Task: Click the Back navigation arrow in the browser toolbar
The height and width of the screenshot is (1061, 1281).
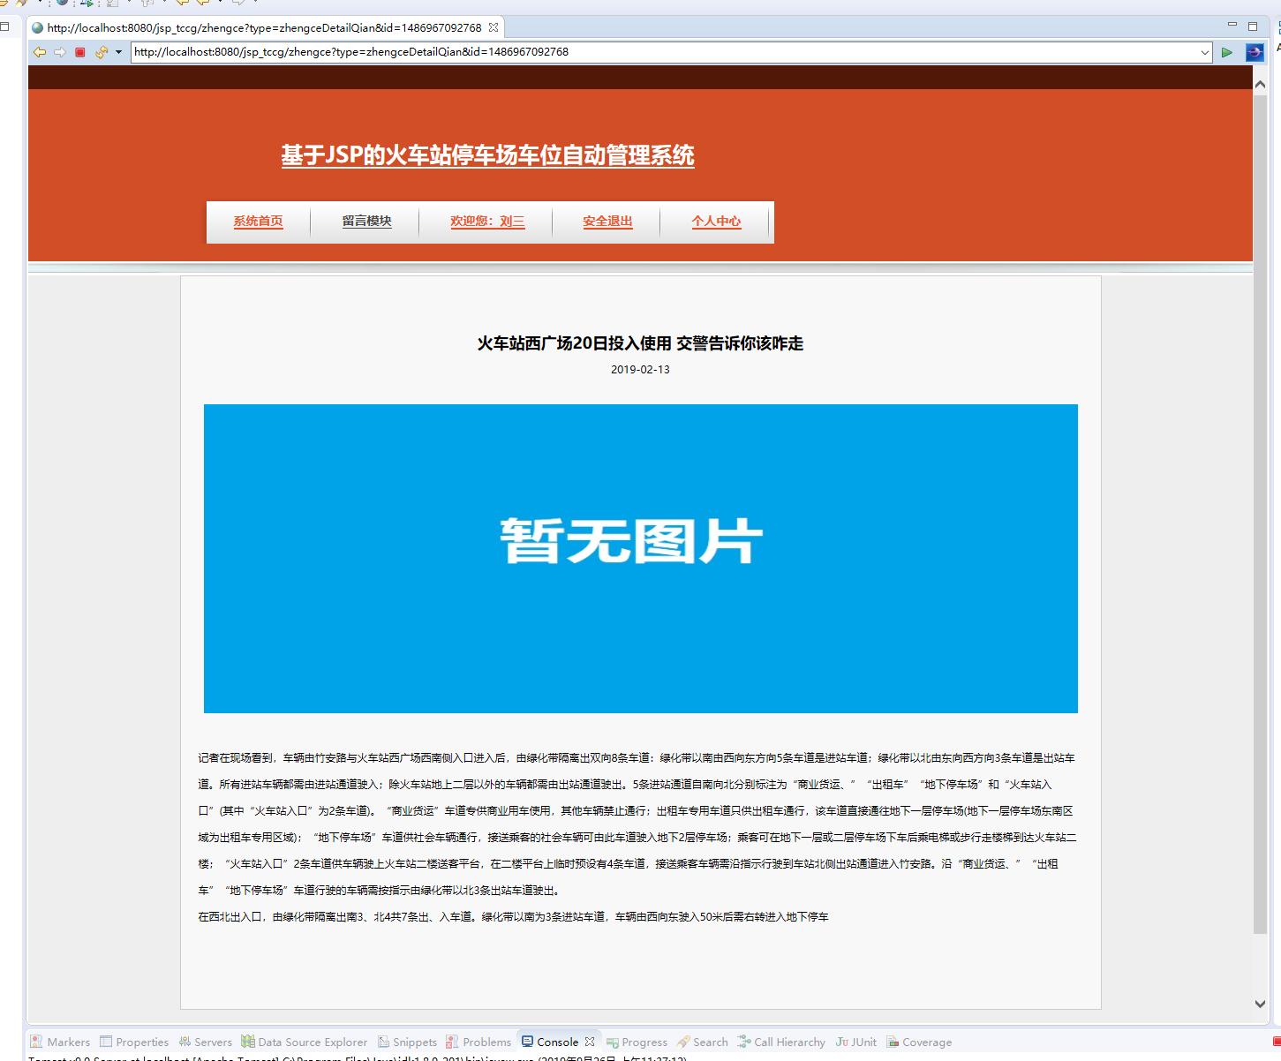Action: (39, 52)
